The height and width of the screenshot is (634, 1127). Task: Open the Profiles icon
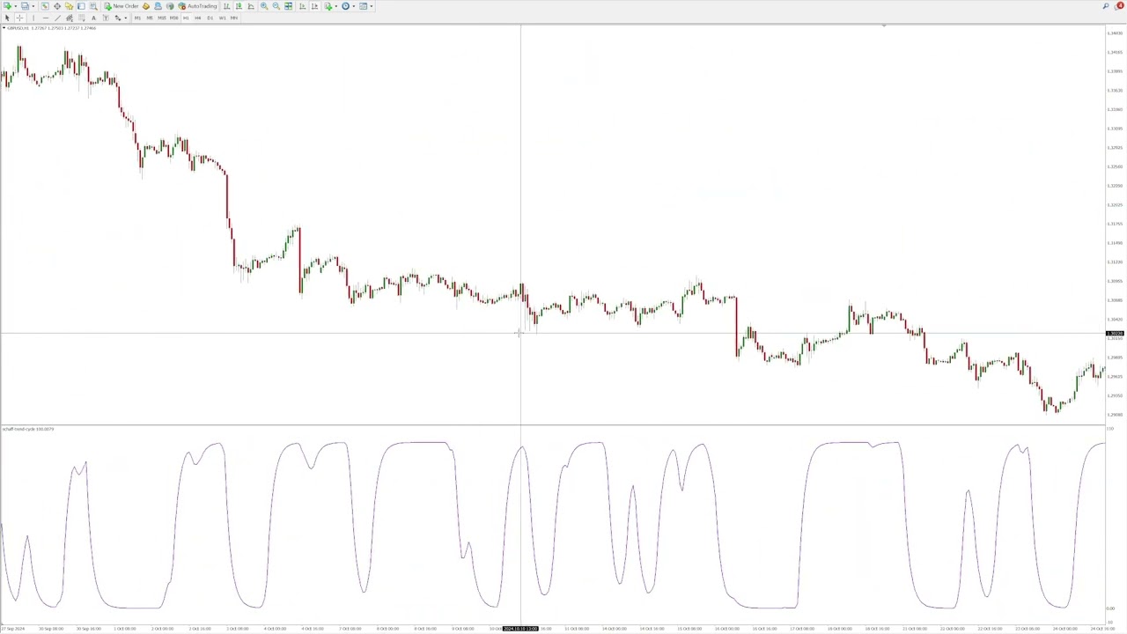(25, 6)
